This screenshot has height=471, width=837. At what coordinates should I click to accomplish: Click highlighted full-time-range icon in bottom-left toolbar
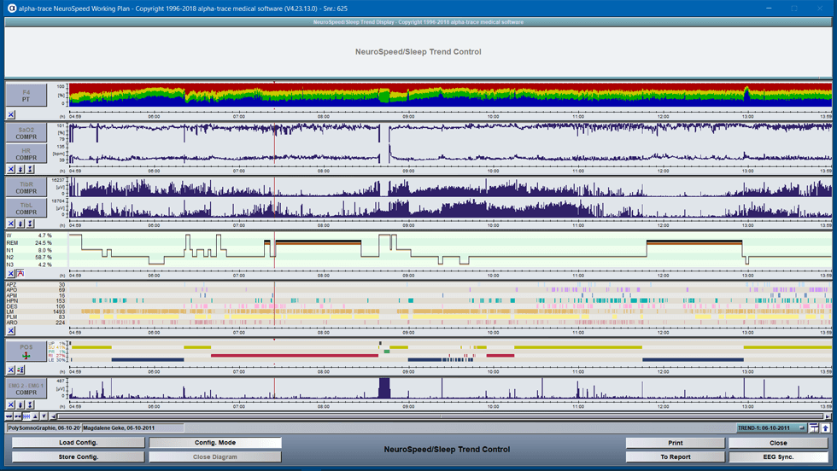pos(26,416)
